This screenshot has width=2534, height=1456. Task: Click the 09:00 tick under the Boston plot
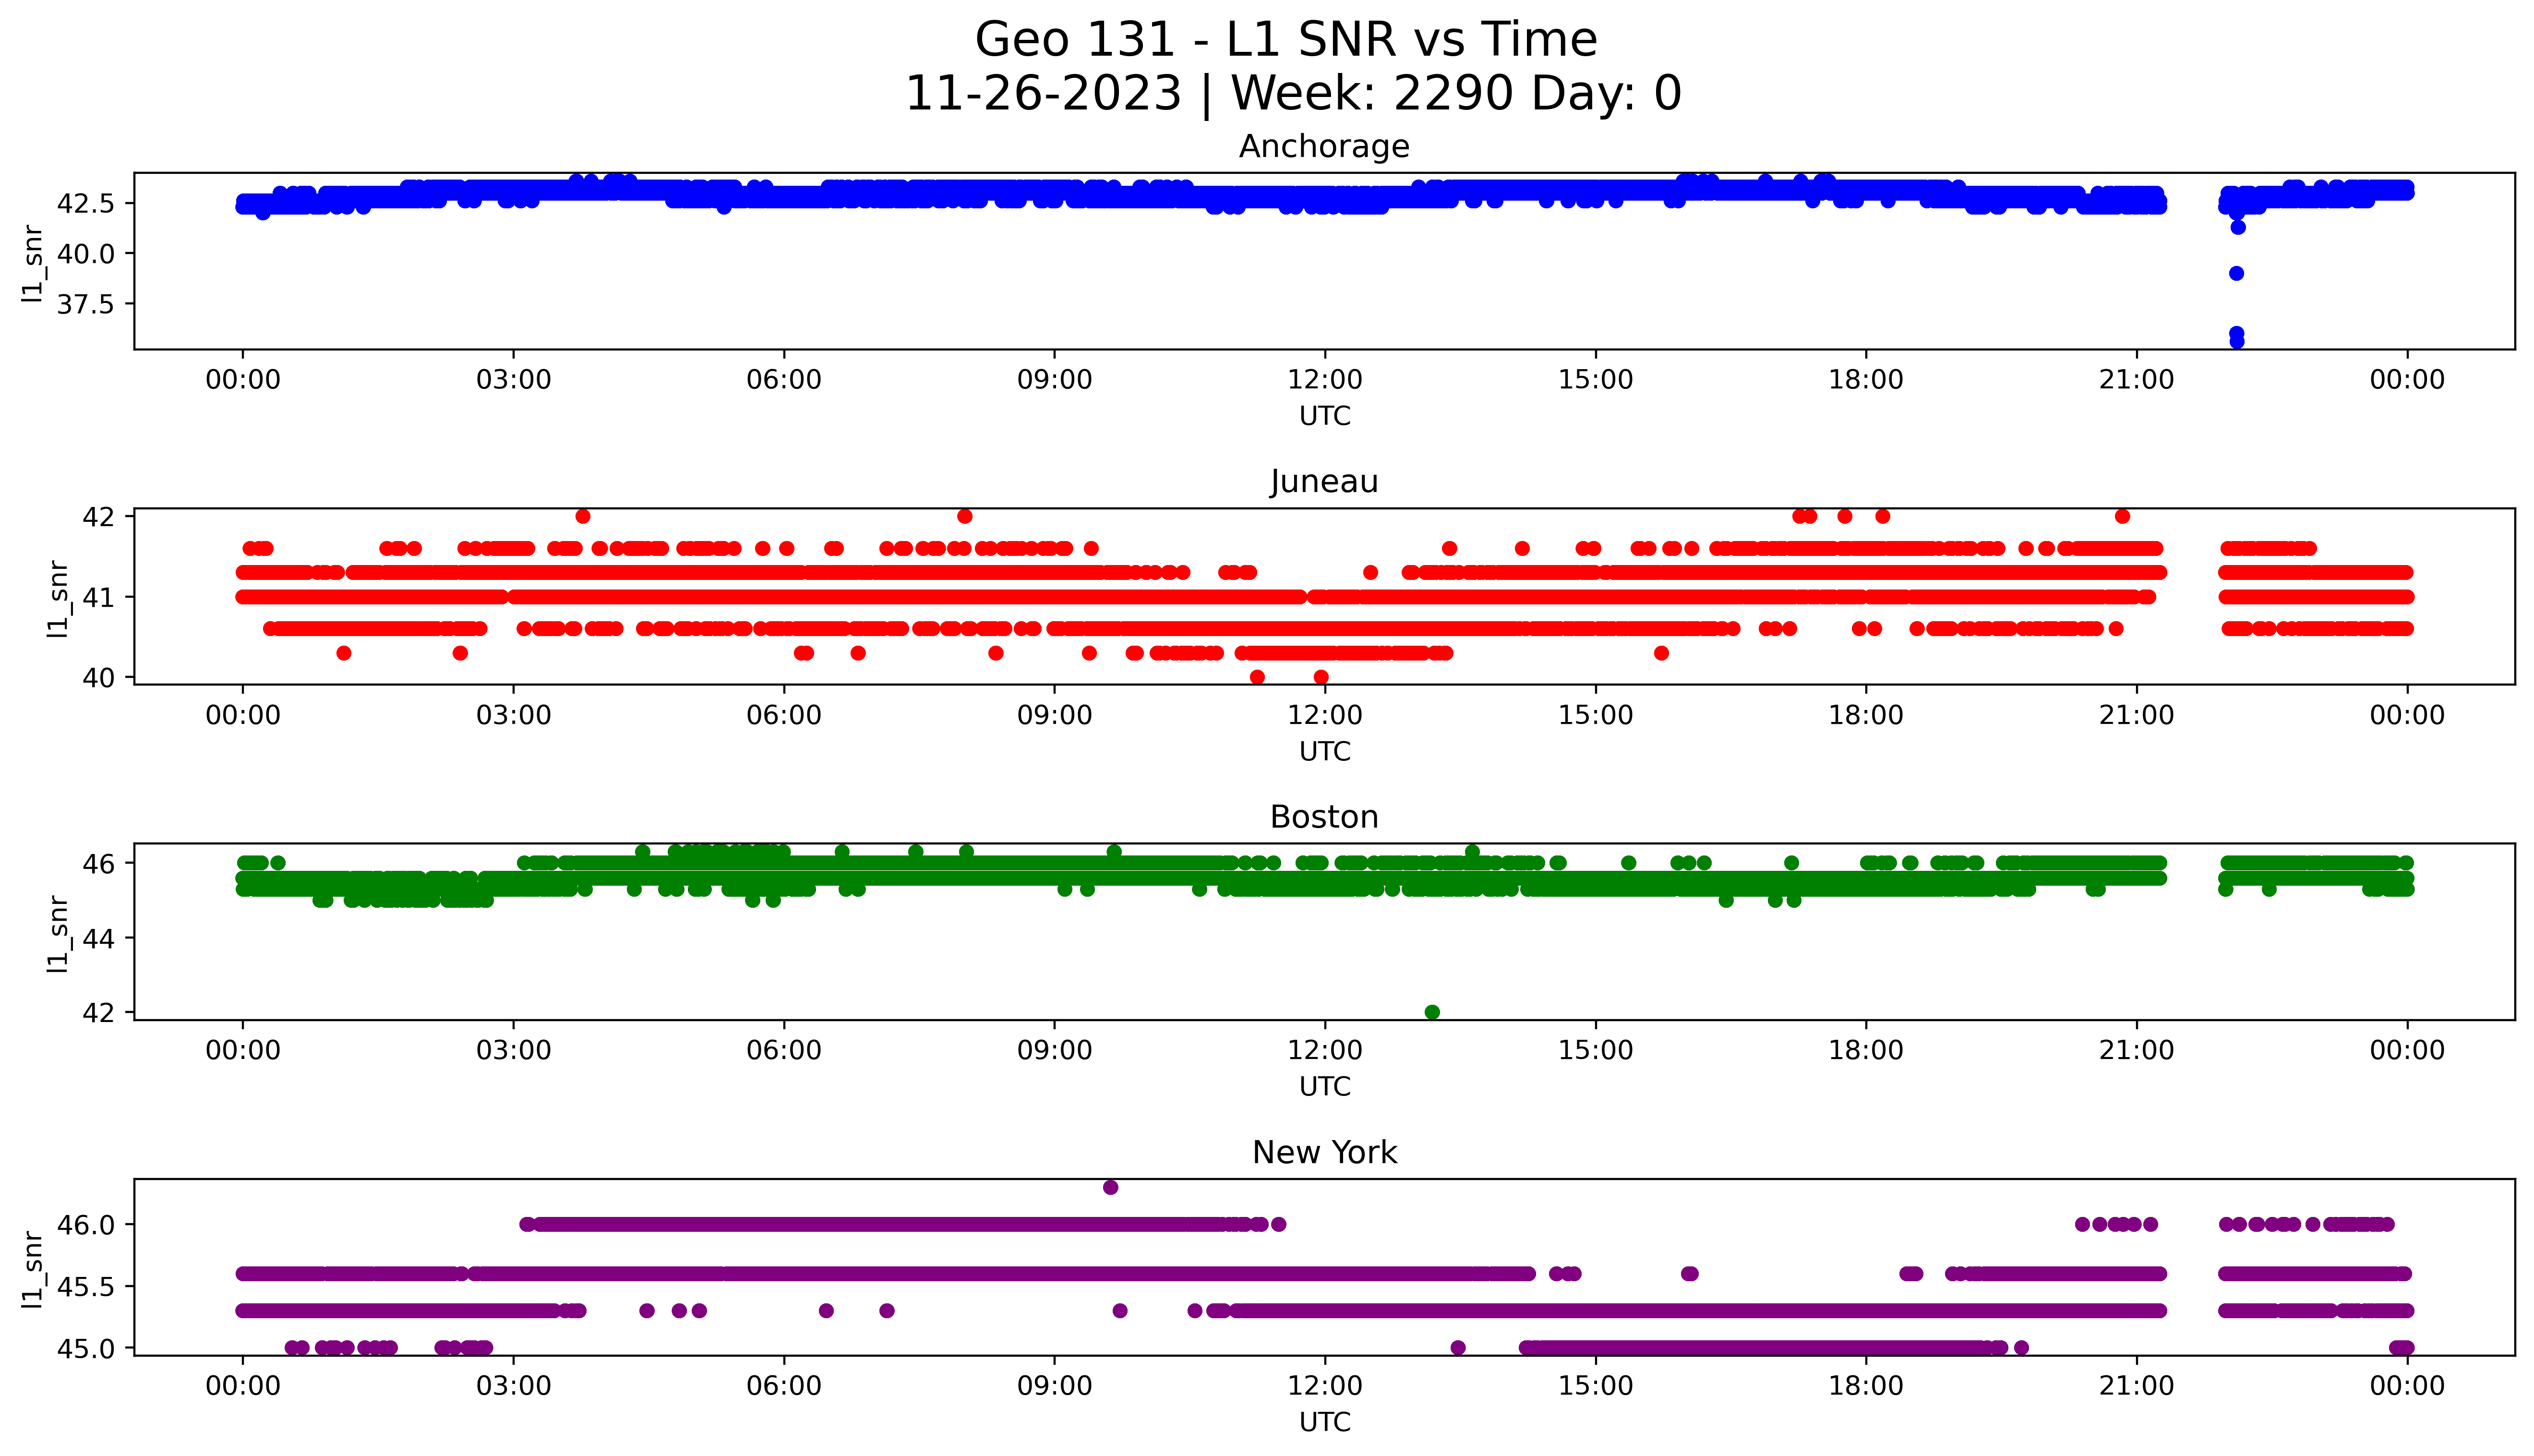[1055, 1050]
